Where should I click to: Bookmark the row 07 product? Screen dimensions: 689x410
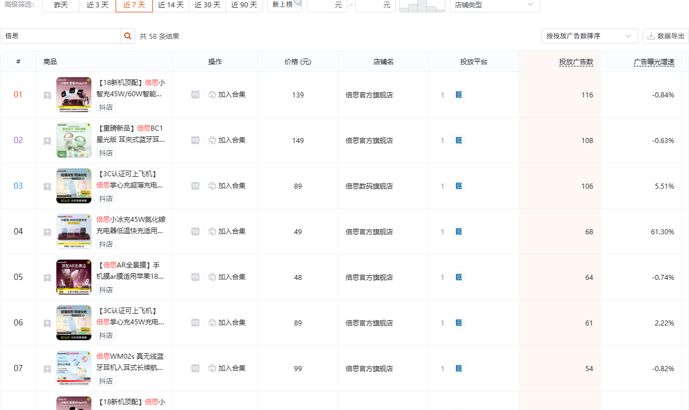point(47,369)
